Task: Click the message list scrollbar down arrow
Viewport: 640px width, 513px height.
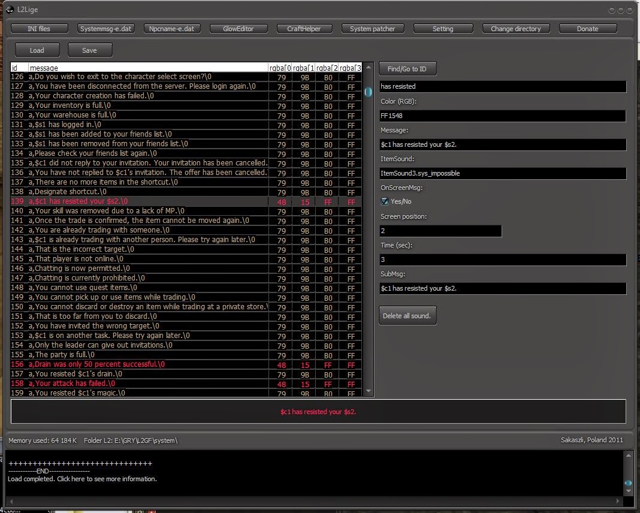Action: tap(368, 391)
